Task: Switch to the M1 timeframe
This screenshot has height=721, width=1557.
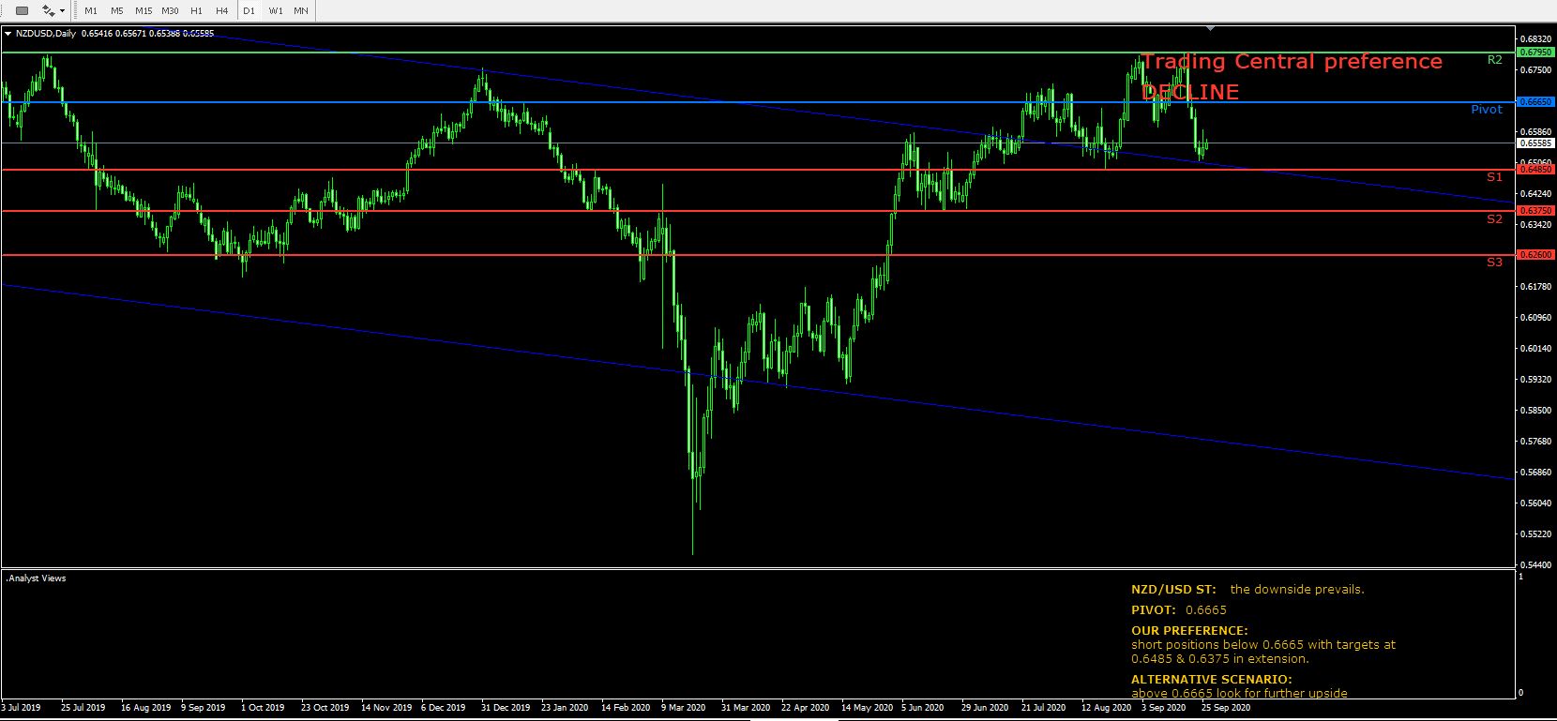Action: click(x=91, y=10)
